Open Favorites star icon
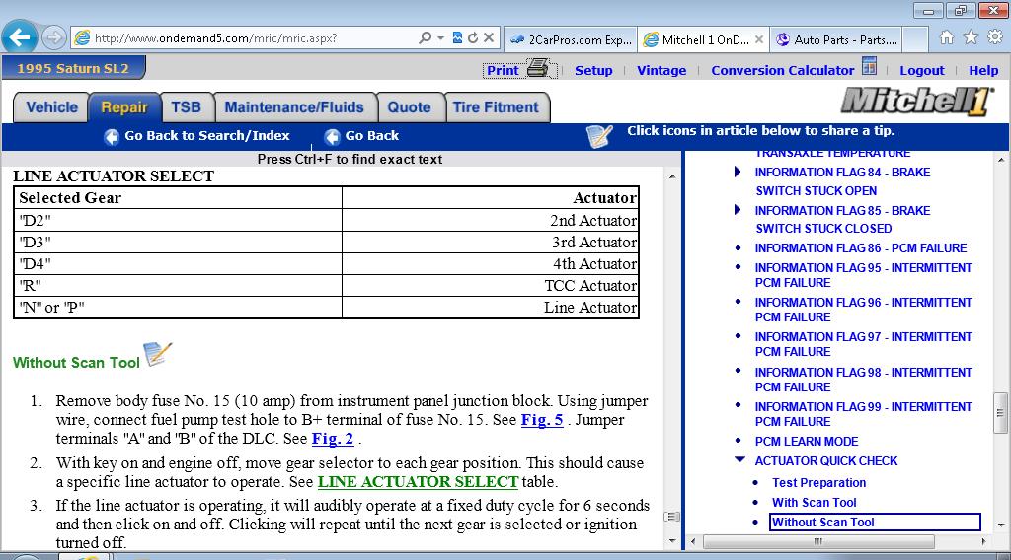Viewport: 1011px width, 560px height. [x=971, y=37]
